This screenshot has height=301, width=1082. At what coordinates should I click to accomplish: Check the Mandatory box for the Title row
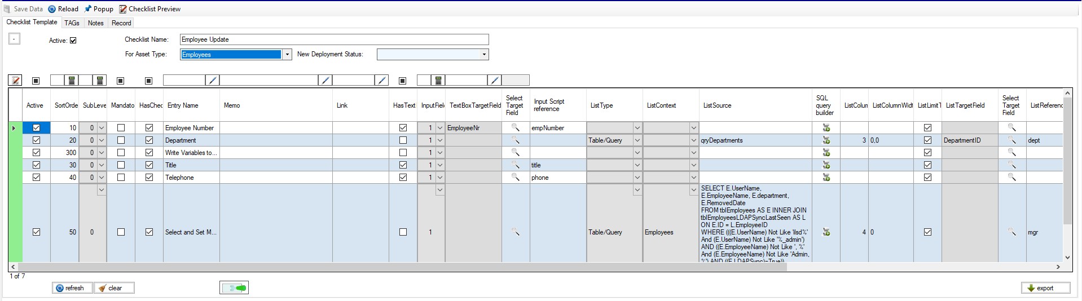121,165
